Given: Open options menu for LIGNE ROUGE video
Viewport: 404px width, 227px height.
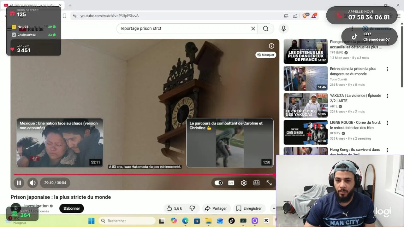Looking at the screenshot, I should click(387, 123).
